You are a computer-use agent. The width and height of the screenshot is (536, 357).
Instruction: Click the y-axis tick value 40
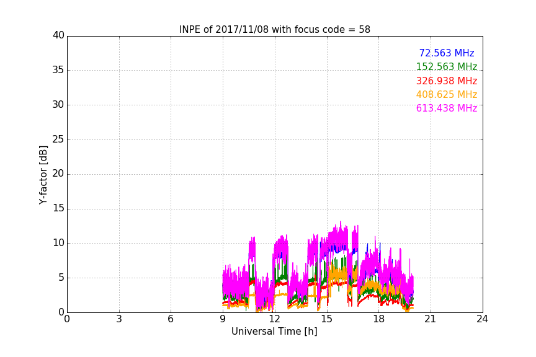coord(58,35)
